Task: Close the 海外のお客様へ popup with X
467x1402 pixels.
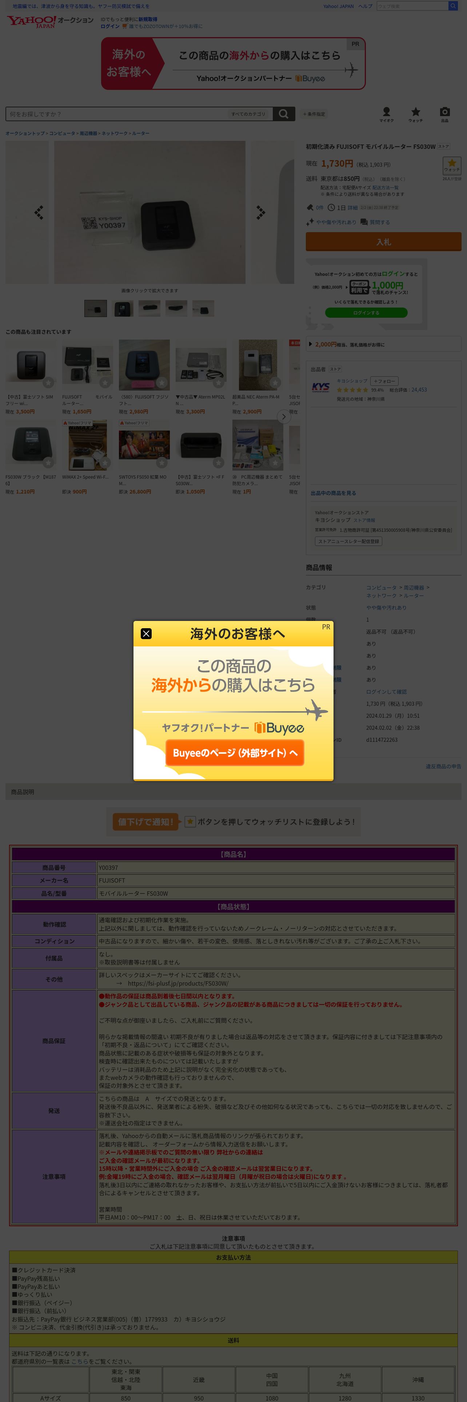Action: pos(146,634)
